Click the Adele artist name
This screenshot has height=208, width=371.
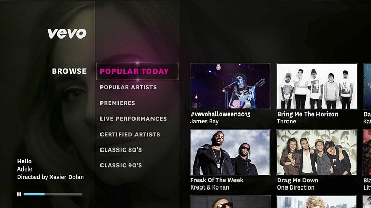(x=25, y=169)
